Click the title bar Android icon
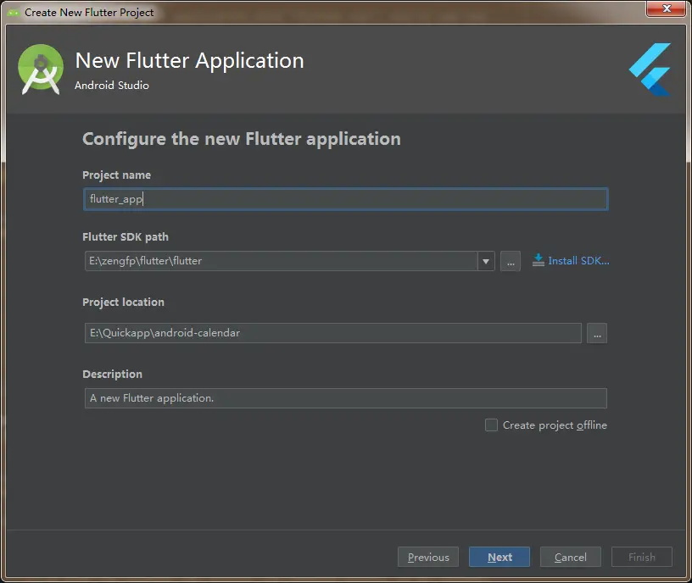 (14, 13)
